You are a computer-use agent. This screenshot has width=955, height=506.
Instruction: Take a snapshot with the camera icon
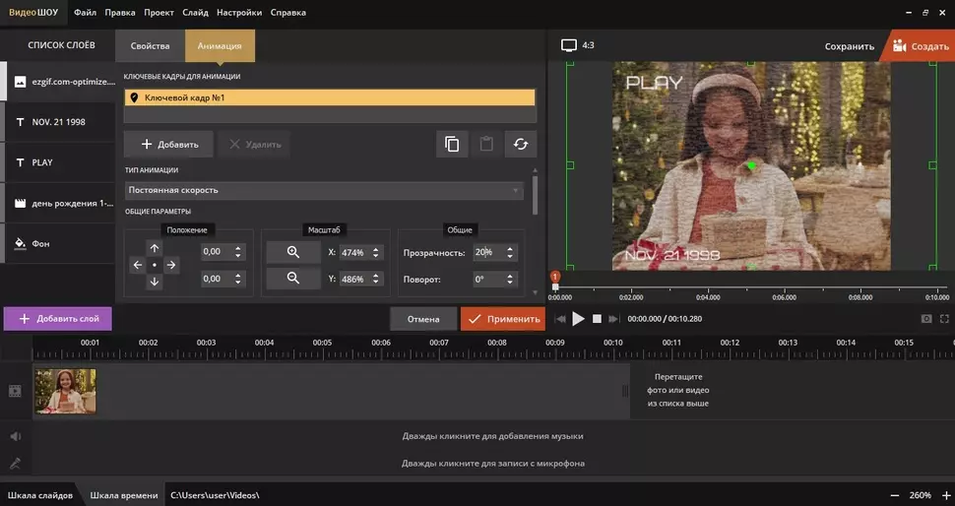coord(926,318)
